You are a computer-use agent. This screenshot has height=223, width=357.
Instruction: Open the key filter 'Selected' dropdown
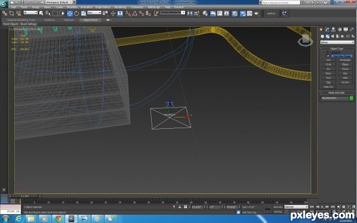tap(296, 207)
